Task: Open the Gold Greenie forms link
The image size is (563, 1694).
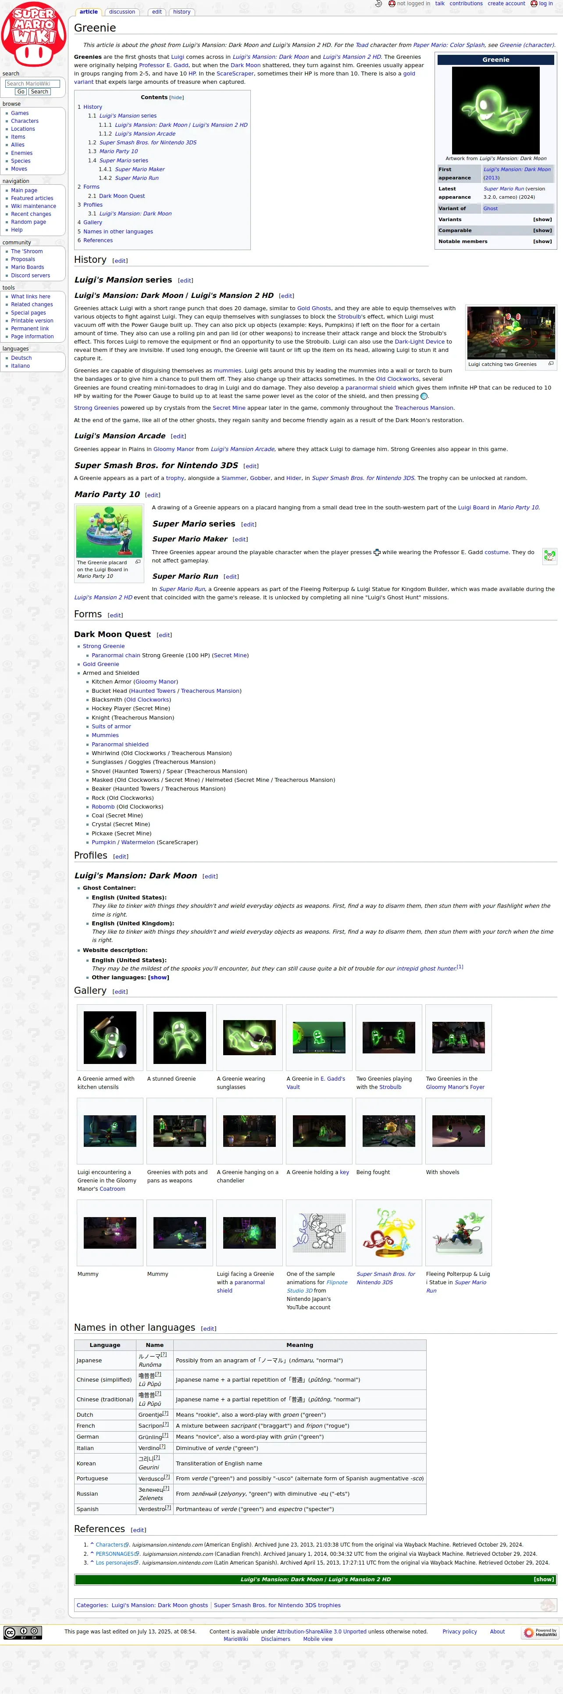Action: [100, 664]
